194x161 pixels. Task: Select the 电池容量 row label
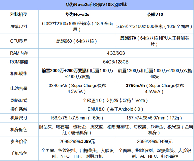point(19,88)
